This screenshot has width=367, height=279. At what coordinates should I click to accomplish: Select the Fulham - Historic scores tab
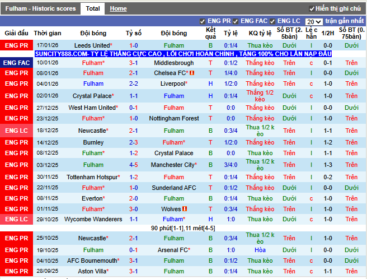coord(40,8)
